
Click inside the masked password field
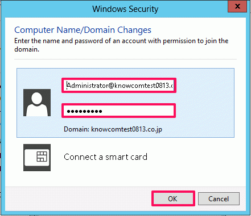[118, 111]
